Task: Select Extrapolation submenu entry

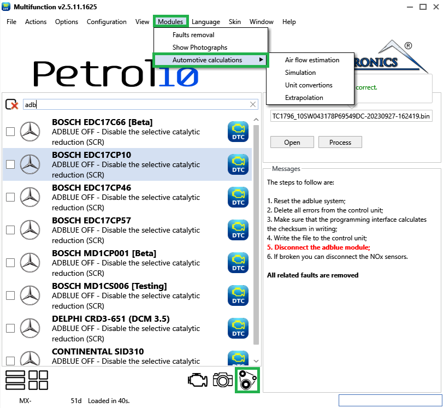Action: point(311,98)
